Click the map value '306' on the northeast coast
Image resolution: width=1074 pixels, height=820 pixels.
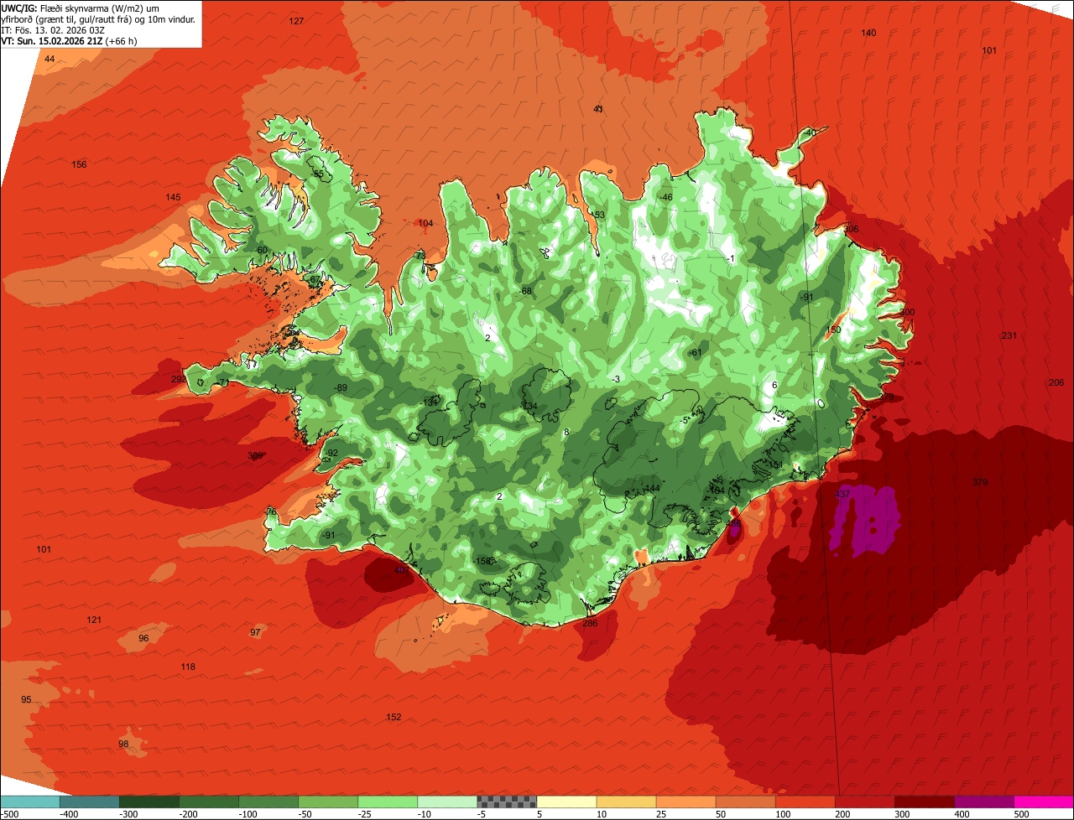point(851,230)
